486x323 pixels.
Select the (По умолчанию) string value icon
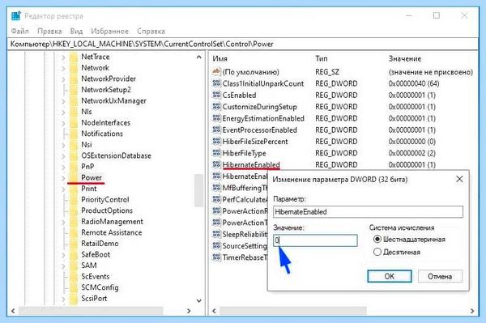click(216, 72)
